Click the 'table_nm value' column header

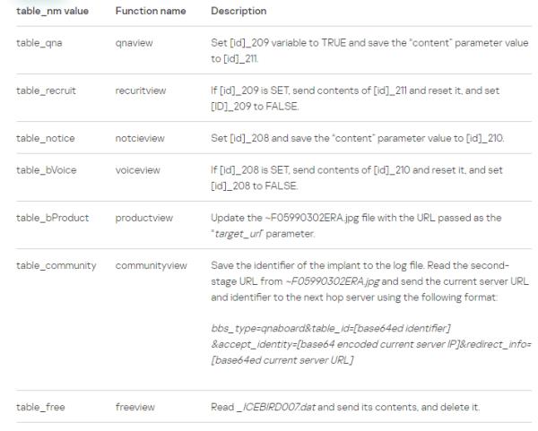point(53,12)
